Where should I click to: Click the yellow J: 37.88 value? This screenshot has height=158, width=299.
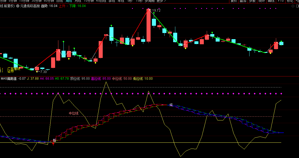(x=33, y=79)
